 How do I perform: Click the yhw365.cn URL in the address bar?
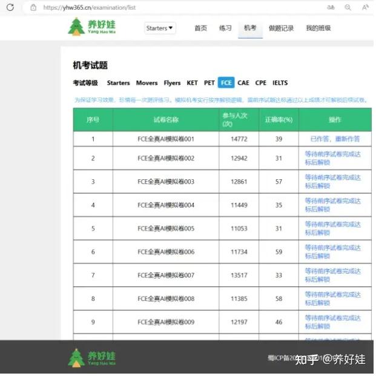point(90,8)
